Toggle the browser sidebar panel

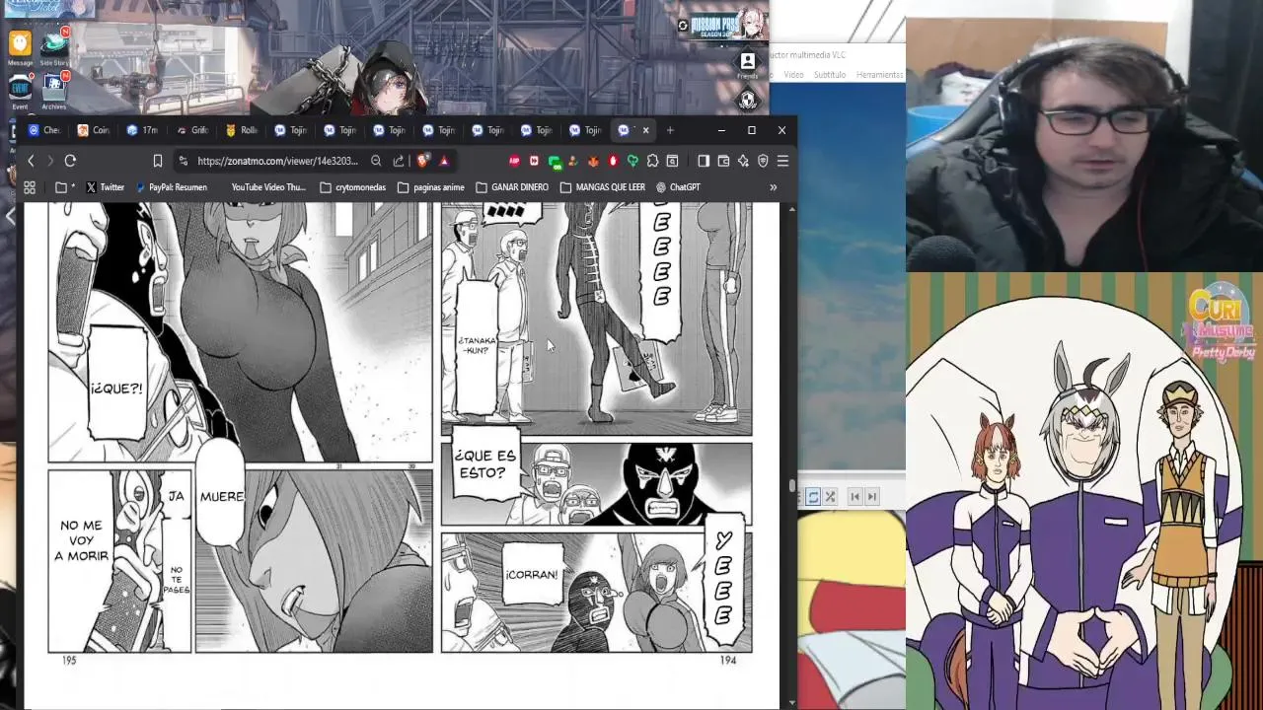pyautogui.click(x=704, y=161)
